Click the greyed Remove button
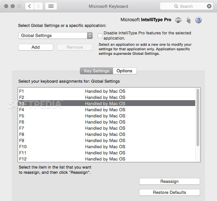The height and width of the screenshot is (201, 217). click(x=75, y=47)
